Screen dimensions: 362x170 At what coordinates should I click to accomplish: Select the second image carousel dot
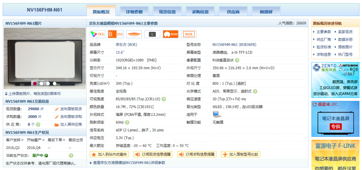pos(41,83)
